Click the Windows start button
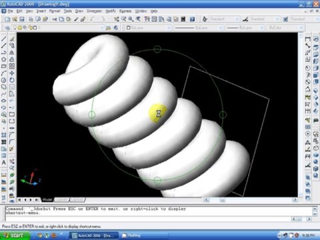Viewport: 320px width, 240px height. (15, 235)
